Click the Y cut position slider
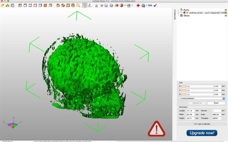Image resolution: width=228 pixels, height=142 pixels. tap(200, 90)
